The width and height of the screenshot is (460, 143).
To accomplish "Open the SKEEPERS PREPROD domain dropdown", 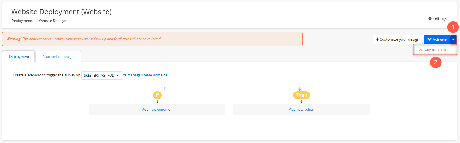I will click(x=102, y=76).
